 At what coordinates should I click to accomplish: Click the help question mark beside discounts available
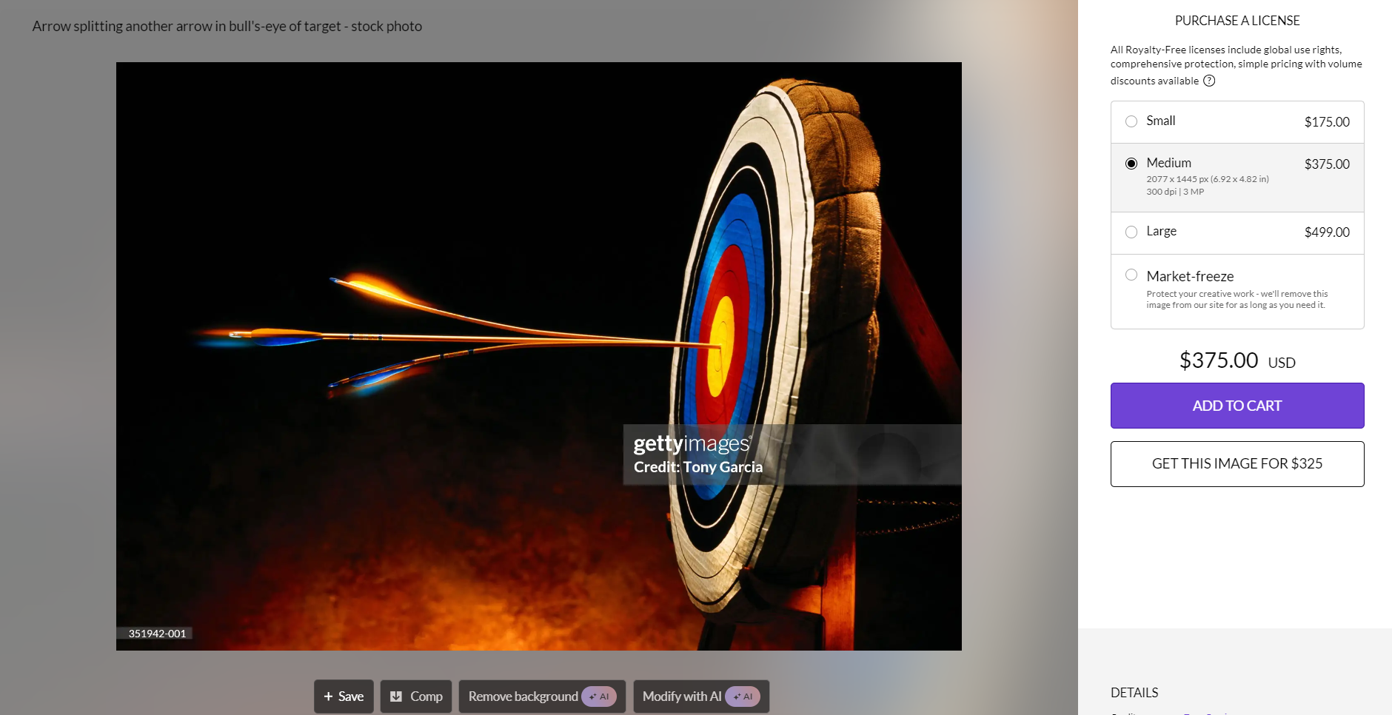tap(1209, 81)
